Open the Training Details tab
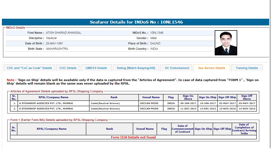Screen dimensions: 271x149 247,68
